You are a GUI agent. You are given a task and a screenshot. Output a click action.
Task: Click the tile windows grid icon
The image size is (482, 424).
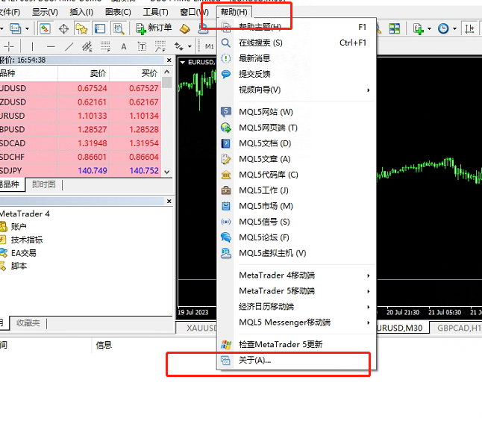coord(394,28)
